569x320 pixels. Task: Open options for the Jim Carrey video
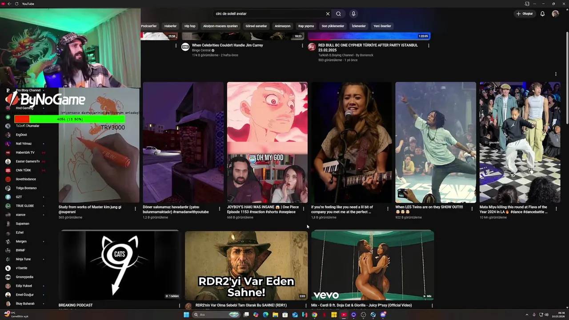pos(302,45)
